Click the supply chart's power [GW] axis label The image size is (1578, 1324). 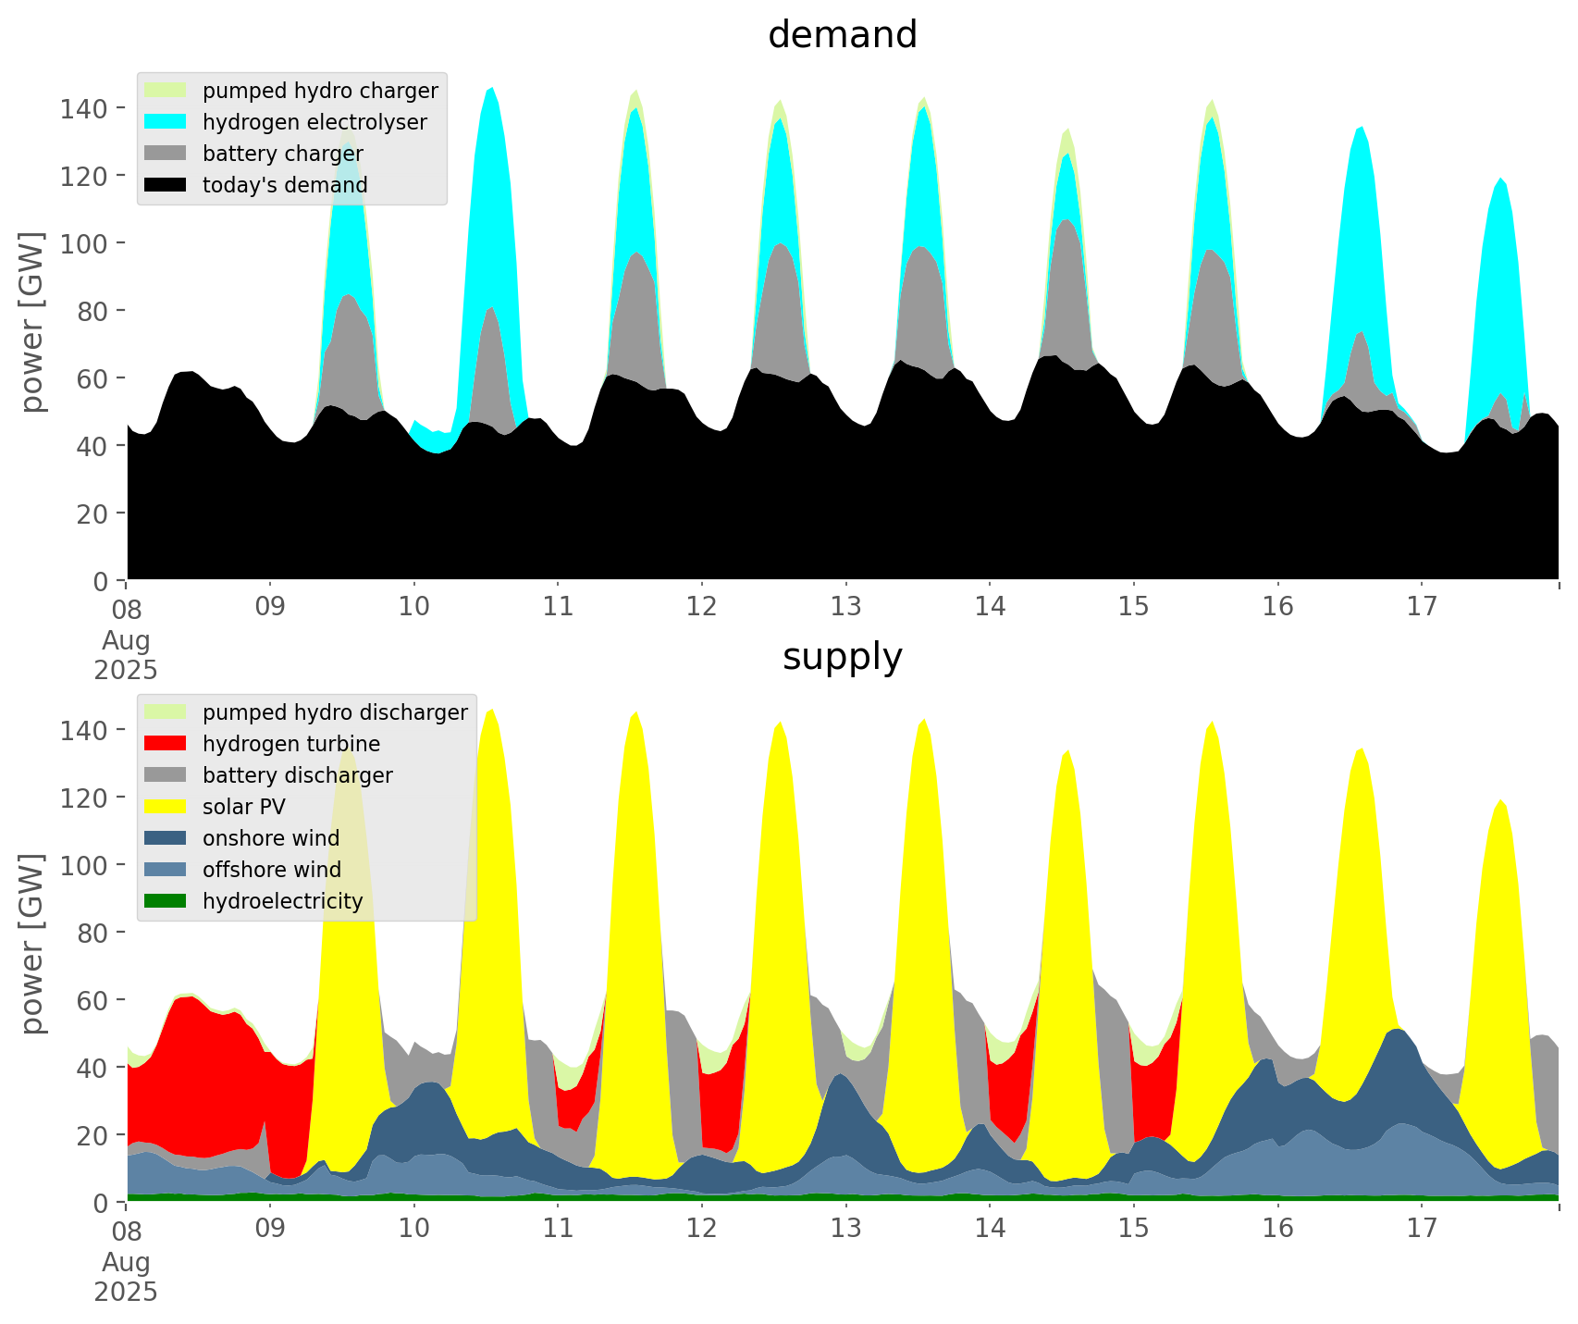(x=32, y=944)
